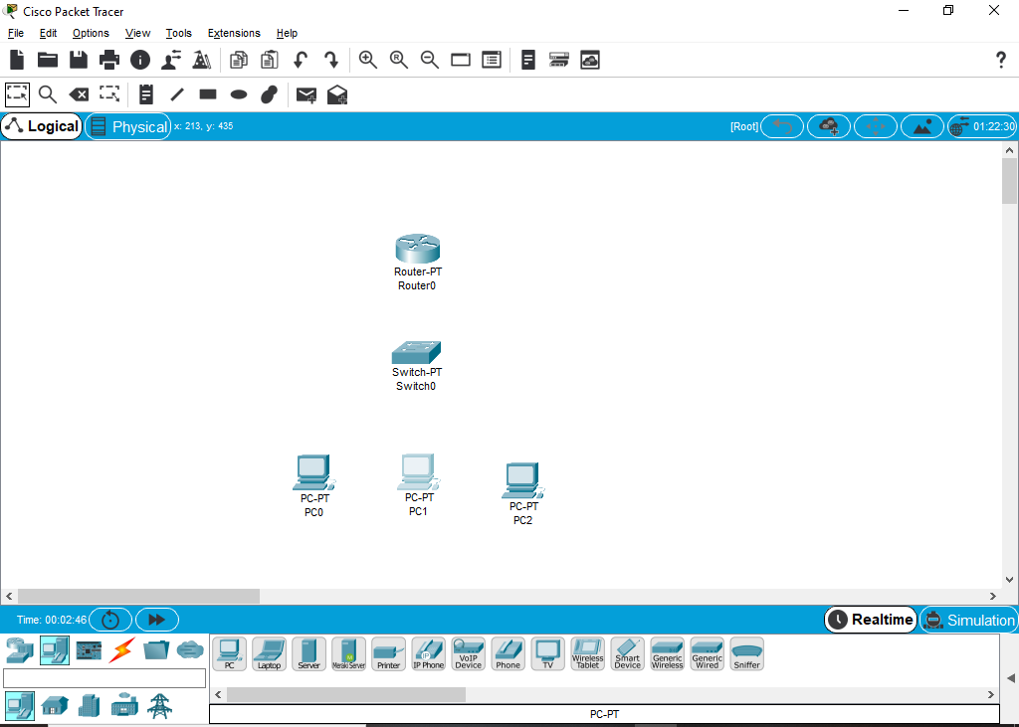Click device list right scroll arrow
Screen dimensions: 1019x727
pos(991,694)
